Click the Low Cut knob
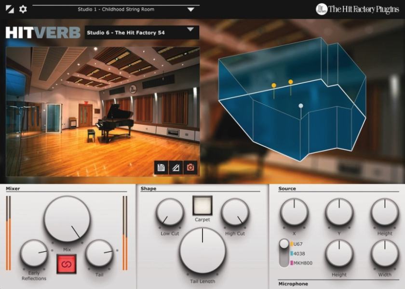Screen dimensions: 405x289 click(x=170, y=212)
